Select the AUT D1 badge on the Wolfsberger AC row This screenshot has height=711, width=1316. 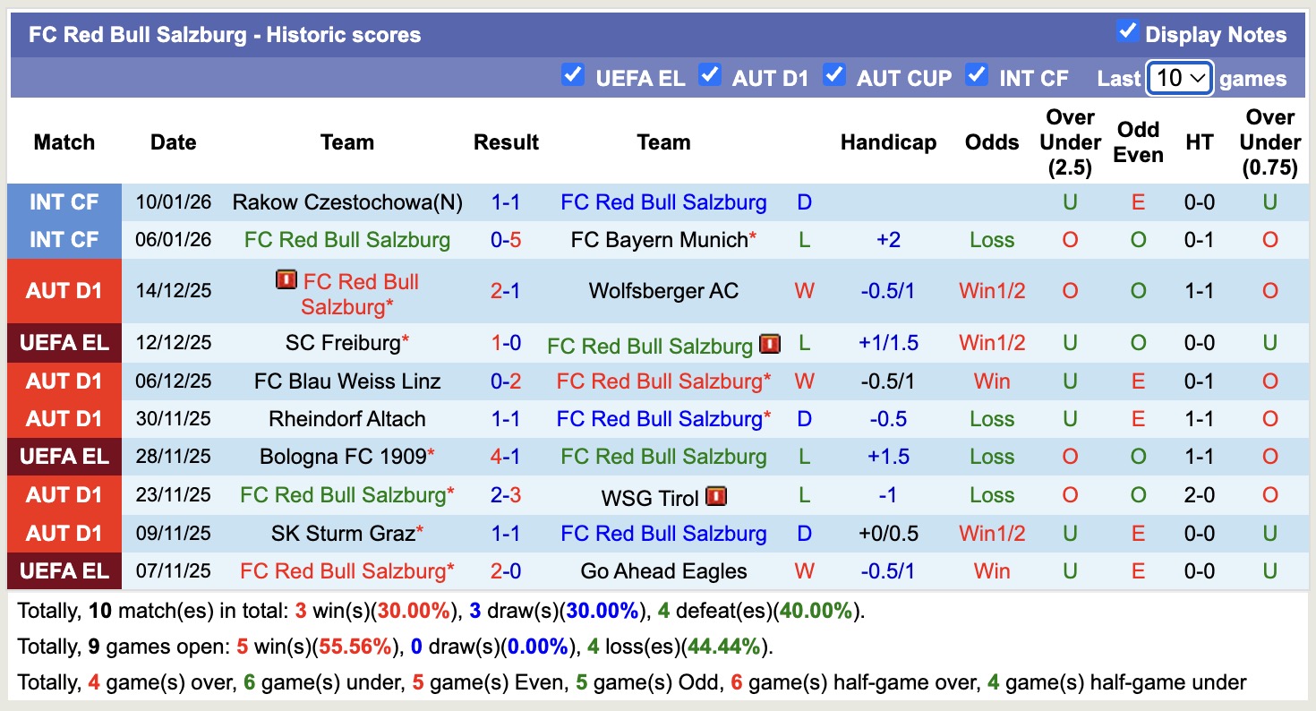[64, 290]
